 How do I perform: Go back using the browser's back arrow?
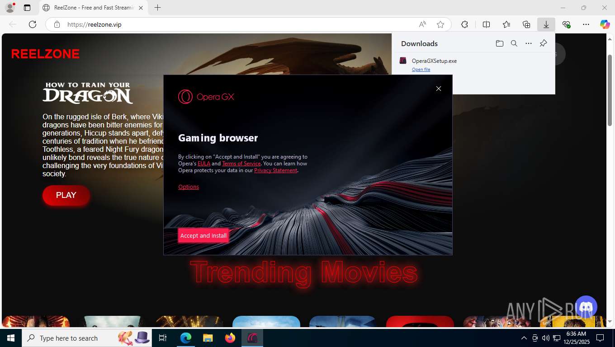(13, 24)
